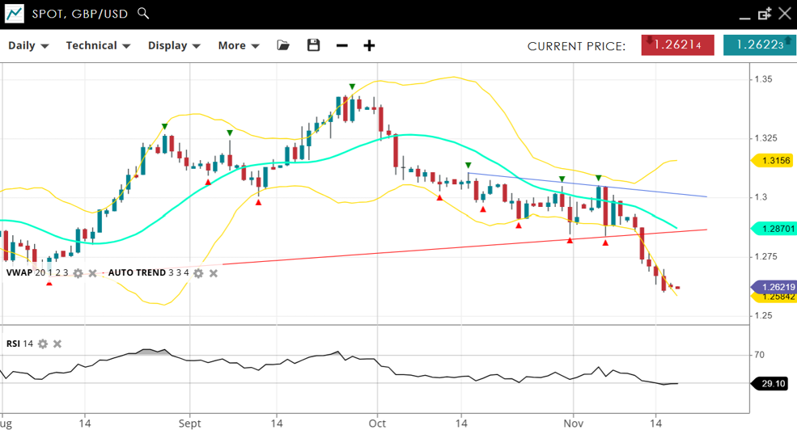The image size is (797, 430).
Task: Save the chart with the floppy disk icon
Action: 314,45
